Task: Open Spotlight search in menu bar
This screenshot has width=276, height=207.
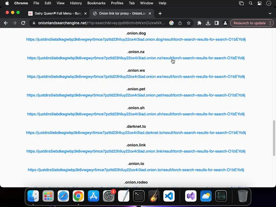Action: tap(251, 3)
